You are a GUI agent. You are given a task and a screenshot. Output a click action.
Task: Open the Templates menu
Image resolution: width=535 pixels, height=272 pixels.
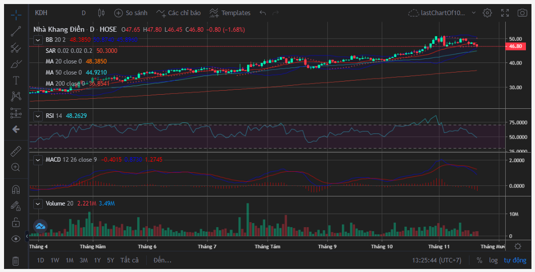click(x=230, y=13)
